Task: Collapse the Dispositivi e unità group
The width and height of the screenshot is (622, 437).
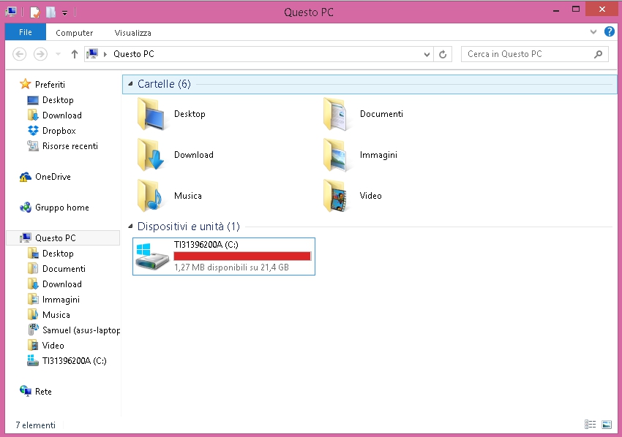Action: 131,227
